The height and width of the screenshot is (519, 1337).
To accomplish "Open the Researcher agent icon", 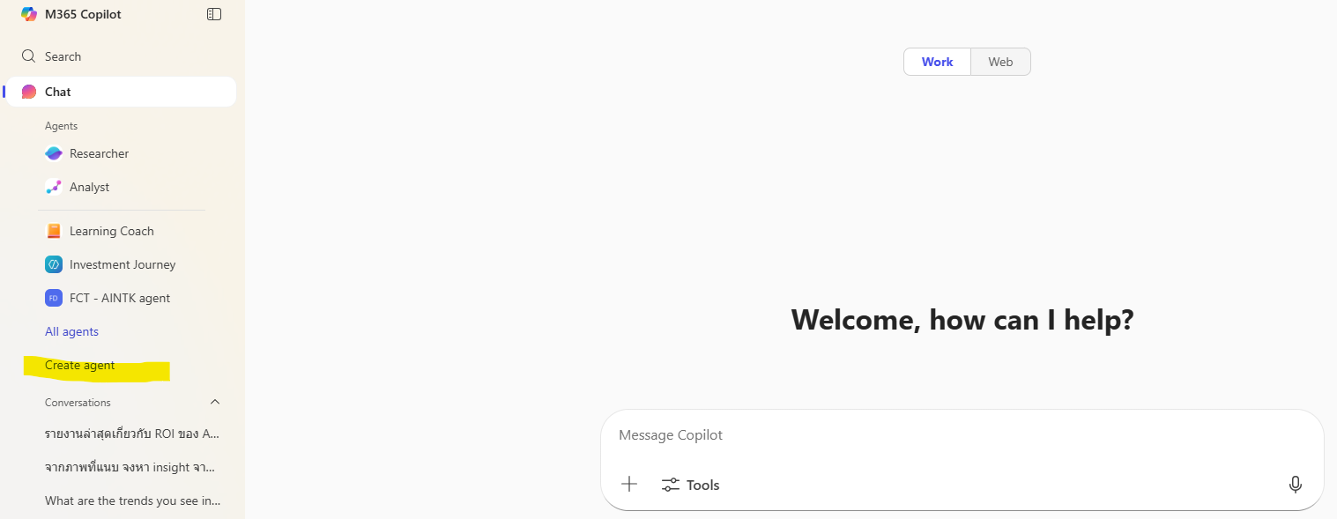I will (54, 153).
